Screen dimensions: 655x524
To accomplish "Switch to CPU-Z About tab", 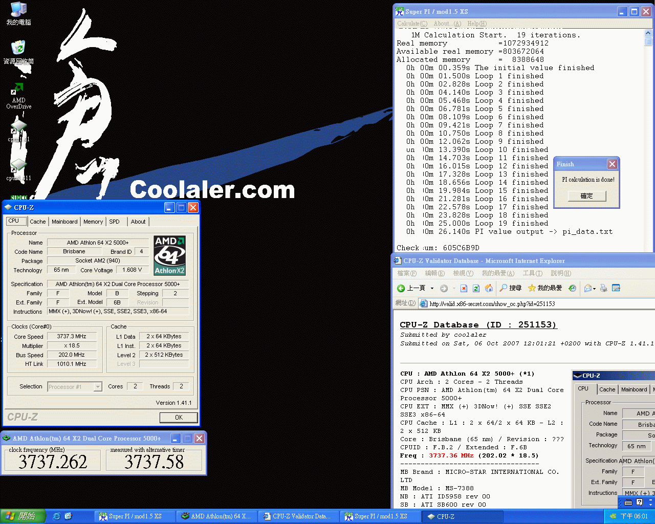I will point(138,222).
